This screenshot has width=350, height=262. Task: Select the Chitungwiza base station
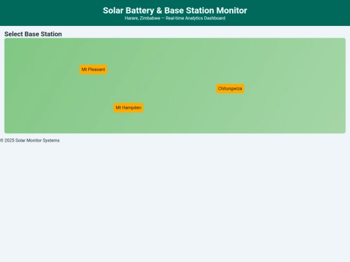(x=230, y=89)
